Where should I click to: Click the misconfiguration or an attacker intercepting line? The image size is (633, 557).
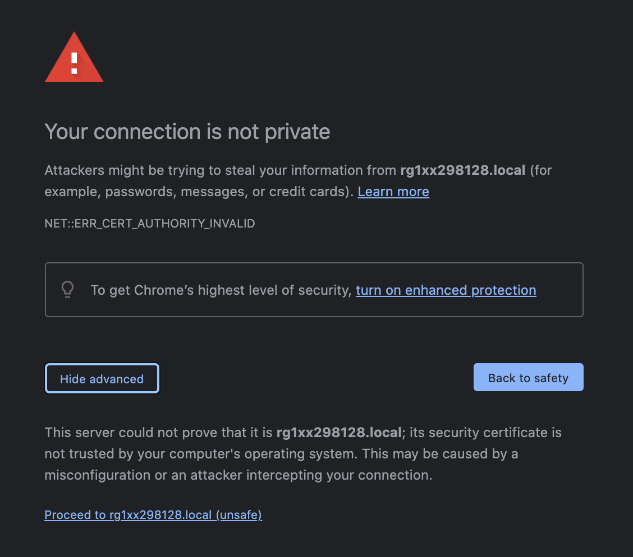[238, 475]
